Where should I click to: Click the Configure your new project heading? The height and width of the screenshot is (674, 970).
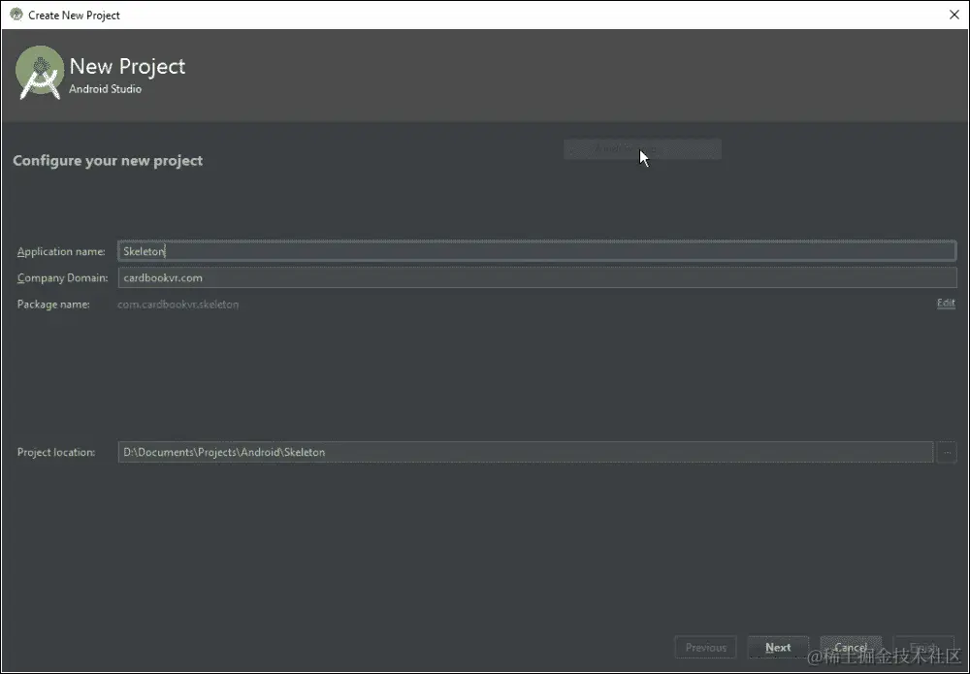click(108, 161)
